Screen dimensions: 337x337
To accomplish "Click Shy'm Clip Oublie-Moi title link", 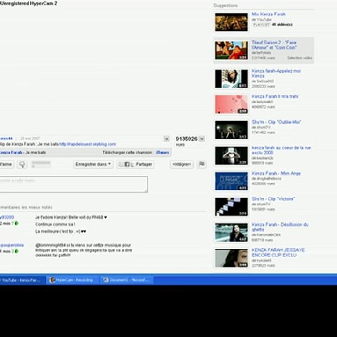I will click(276, 122).
